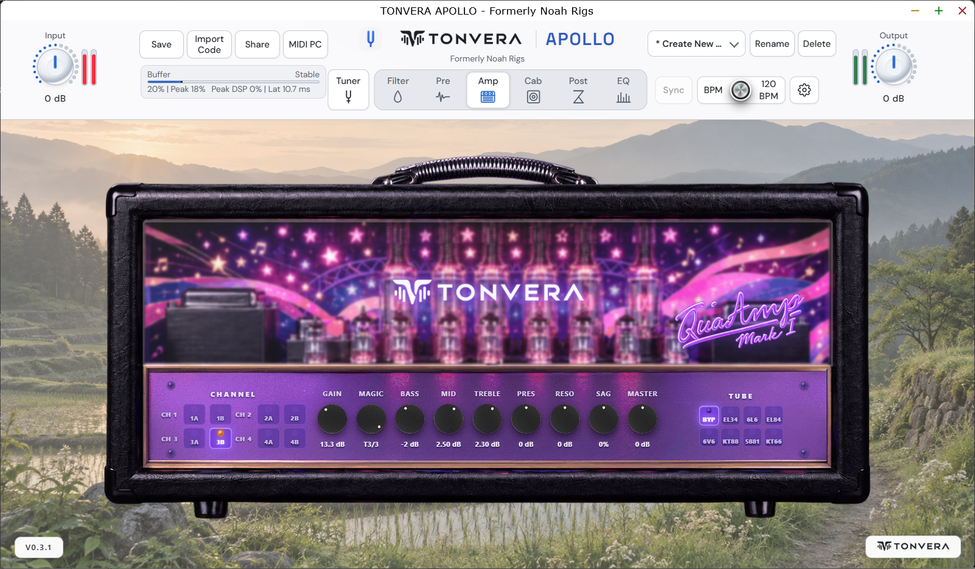Viewport: 975px width, 569px height.
Task: Click the Input gain knob
Action: point(55,66)
